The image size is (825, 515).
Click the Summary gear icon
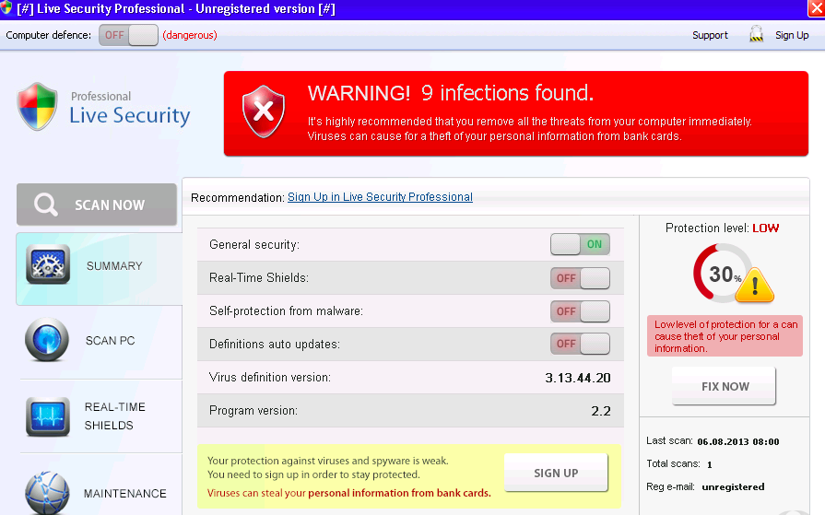pyautogui.click(x=48, y=264)
